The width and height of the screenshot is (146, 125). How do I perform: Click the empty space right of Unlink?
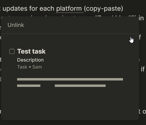pos(81,25)
